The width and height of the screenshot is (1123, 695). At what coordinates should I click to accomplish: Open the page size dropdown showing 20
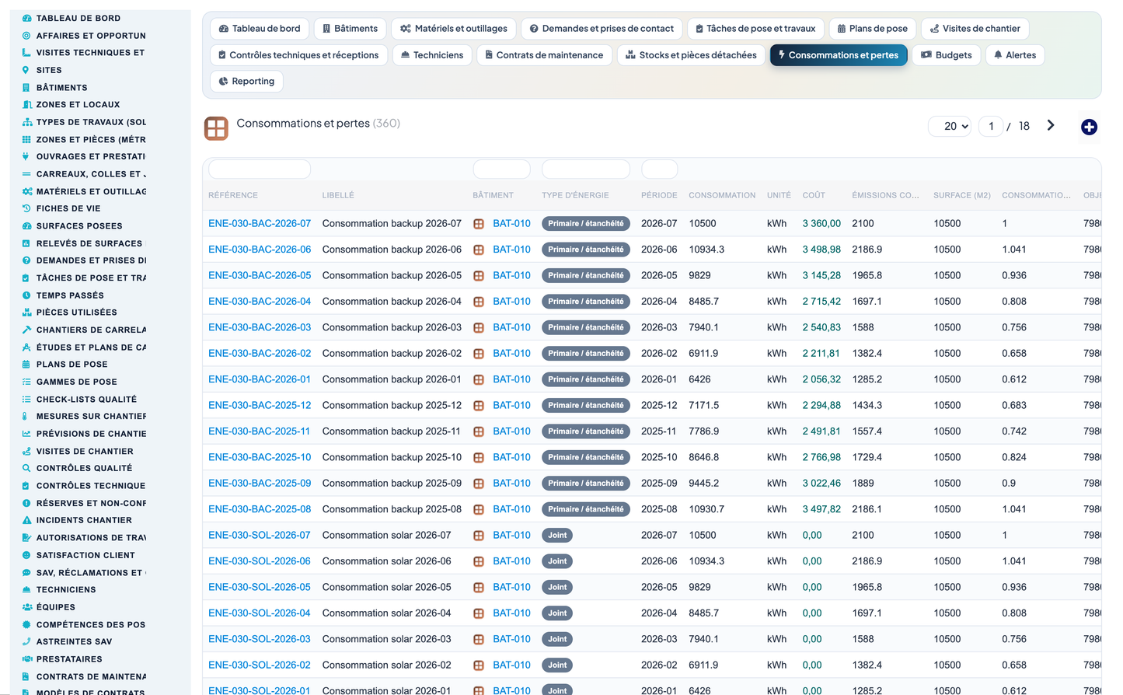pos(950,126)
